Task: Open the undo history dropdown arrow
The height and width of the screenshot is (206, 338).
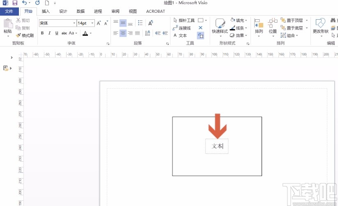Action: (x=30, y=3)
